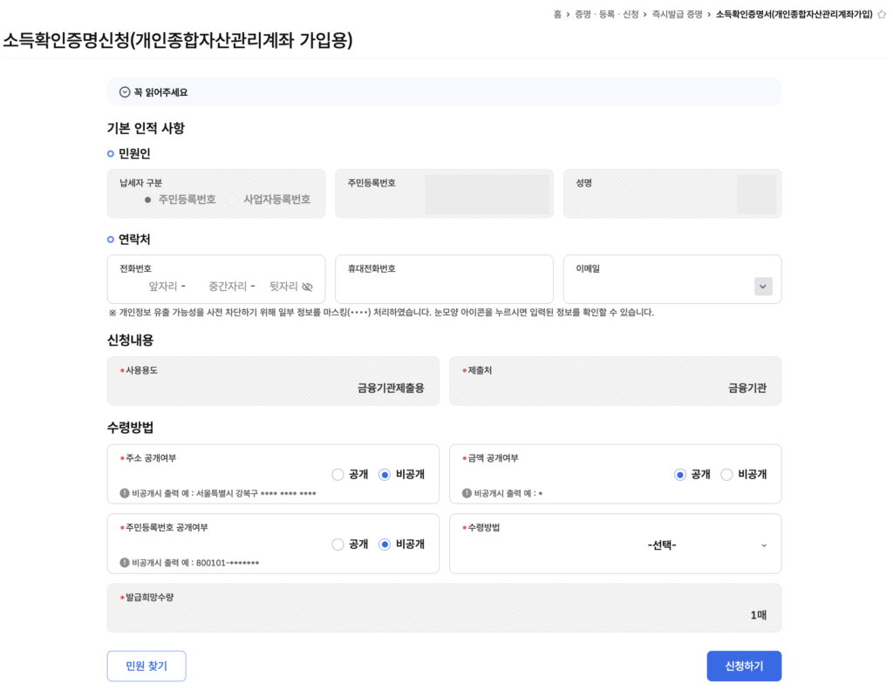Click the favorite star icon in breadcrumb
Screen dimensions: 893x690
(882, 15)
